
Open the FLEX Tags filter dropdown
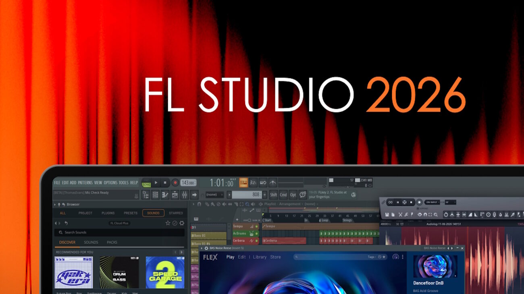pos(371,257)
